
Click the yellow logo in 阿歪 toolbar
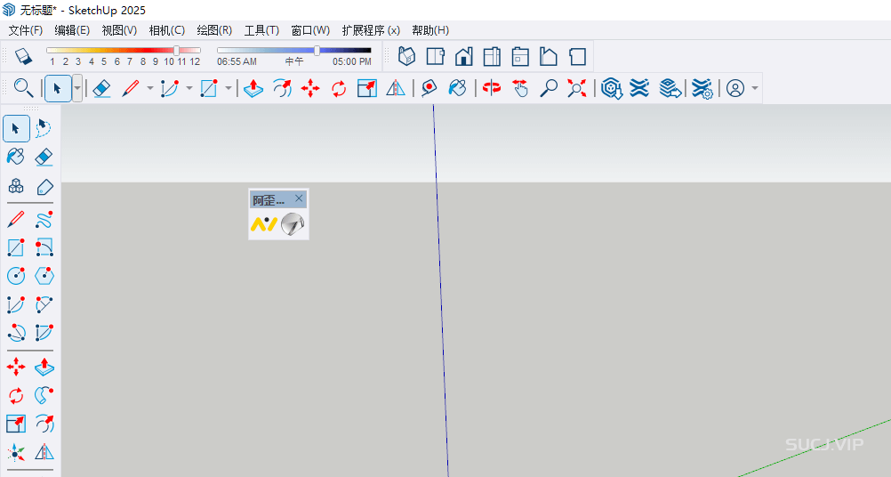[264, 225]
